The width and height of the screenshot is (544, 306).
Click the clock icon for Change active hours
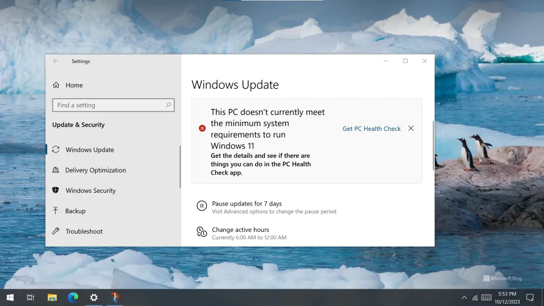[201, 231]
